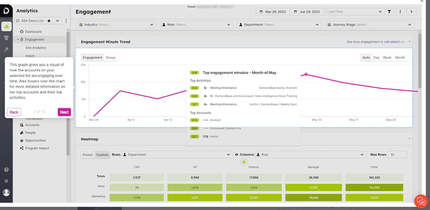Open the Journey Stage dropdown

[370, 25]
